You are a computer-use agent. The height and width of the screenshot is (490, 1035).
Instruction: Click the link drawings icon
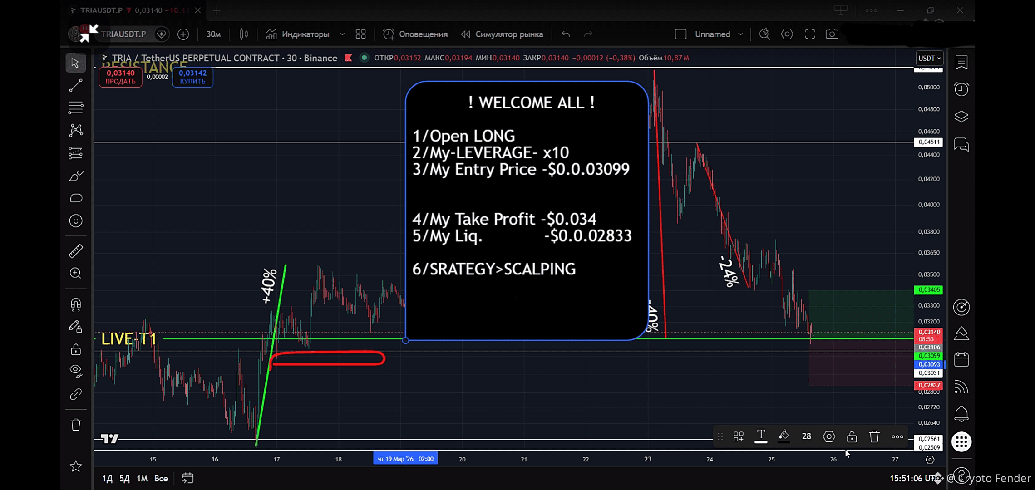pyautogui.click(x=75, y=394)
